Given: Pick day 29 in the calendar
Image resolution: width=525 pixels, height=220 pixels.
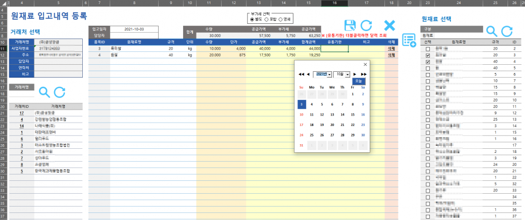Looking at the screenshot, I should pyautogui.click(x=352, y=135).
